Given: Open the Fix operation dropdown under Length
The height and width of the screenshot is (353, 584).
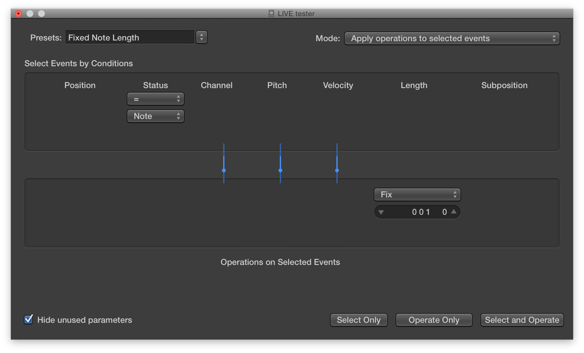Looking at the screenshot, I should (x=417, y=195).
